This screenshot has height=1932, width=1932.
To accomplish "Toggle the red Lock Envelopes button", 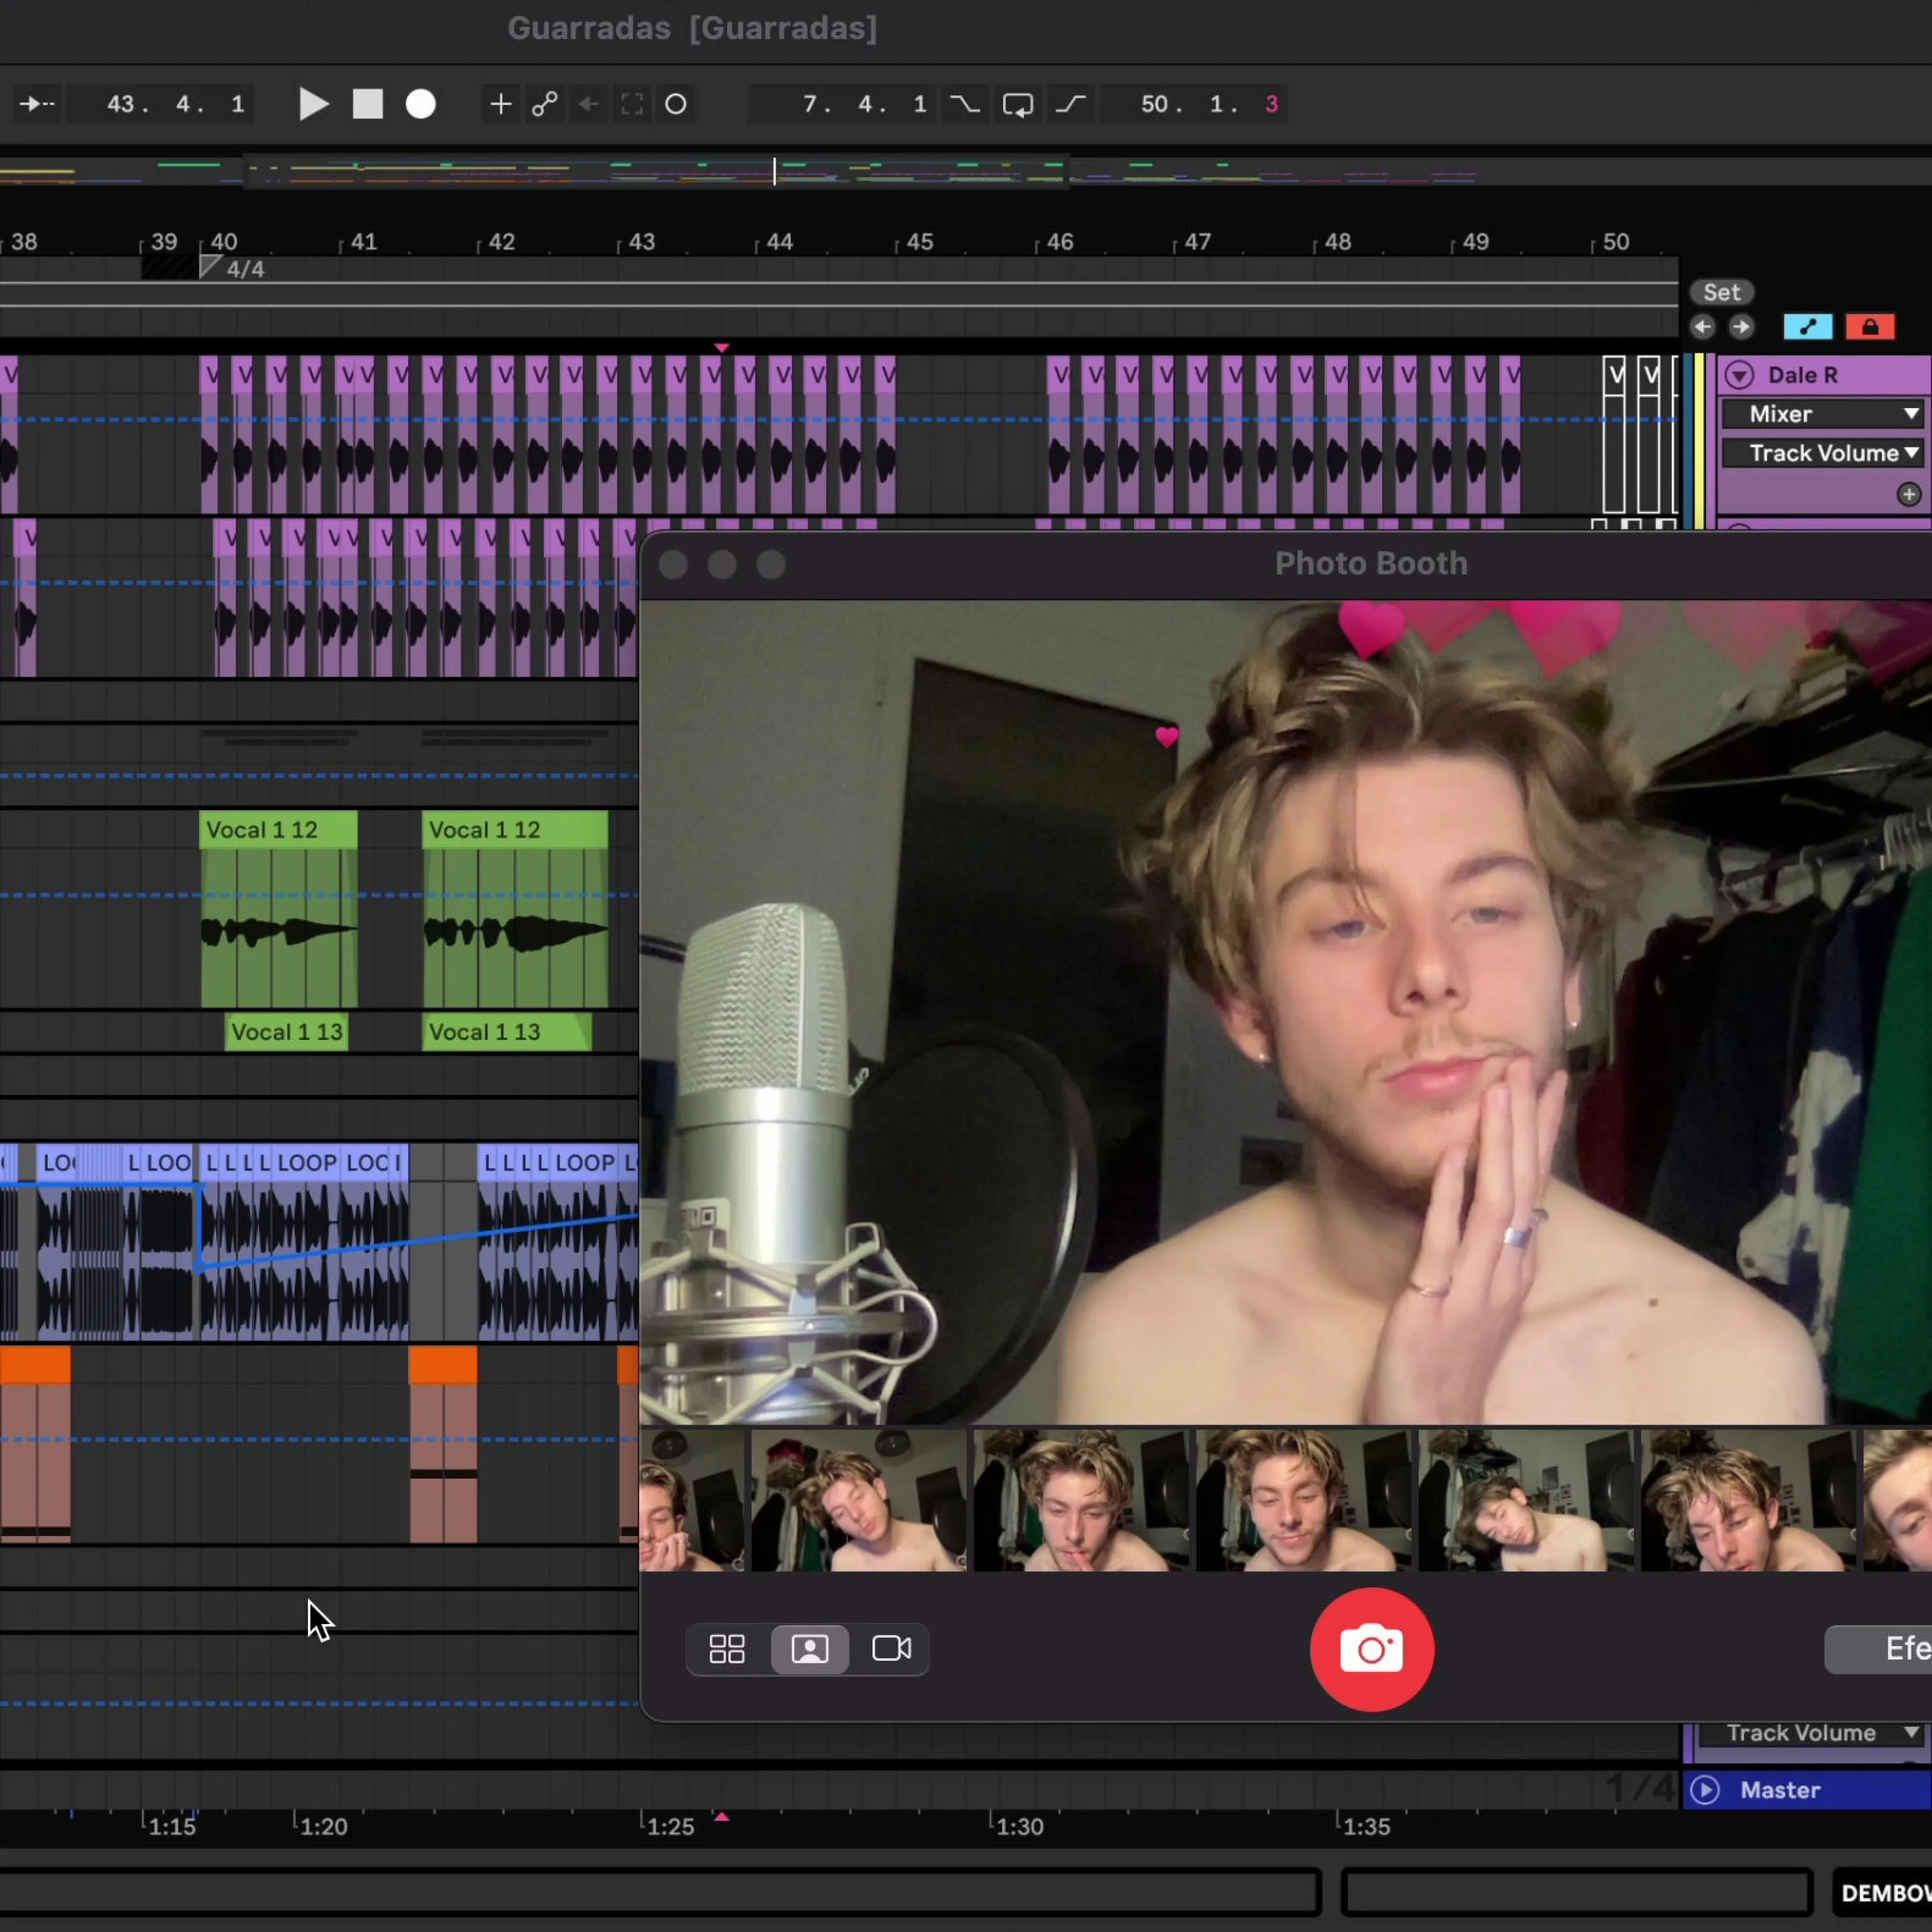I will point(1869,327).
